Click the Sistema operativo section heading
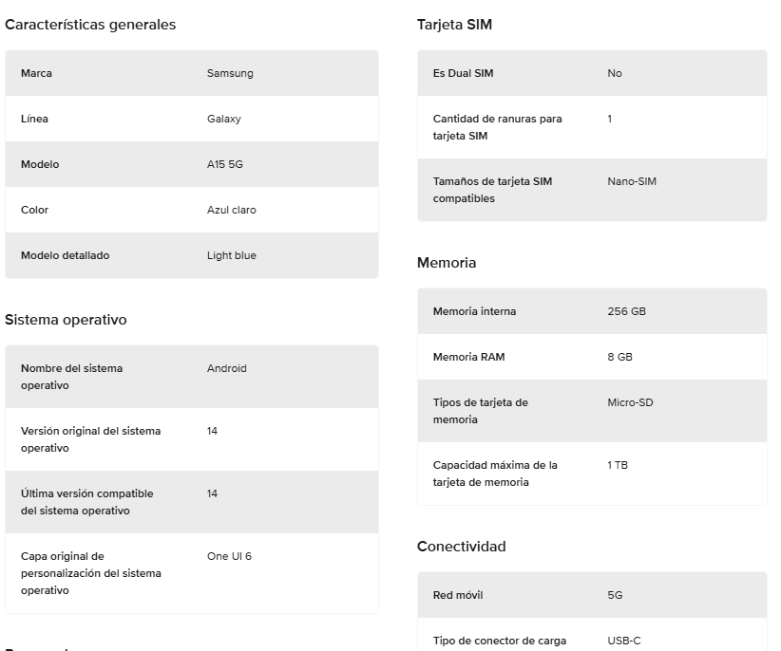Screen dimensions: 781x651 [66, 320]
